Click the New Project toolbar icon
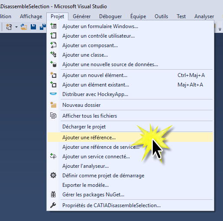223x221 pixels. coord(9,27)
